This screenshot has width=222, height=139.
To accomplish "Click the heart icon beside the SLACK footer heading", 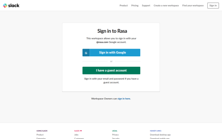I will tap(81, 131).
